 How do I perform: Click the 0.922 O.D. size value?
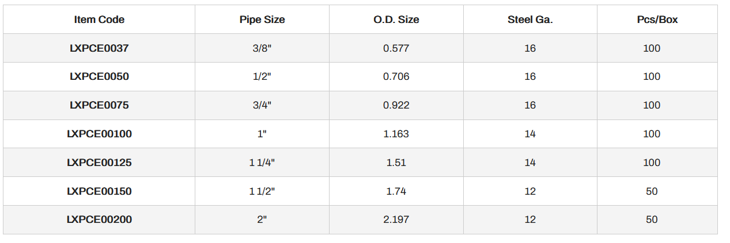point(396,105)
